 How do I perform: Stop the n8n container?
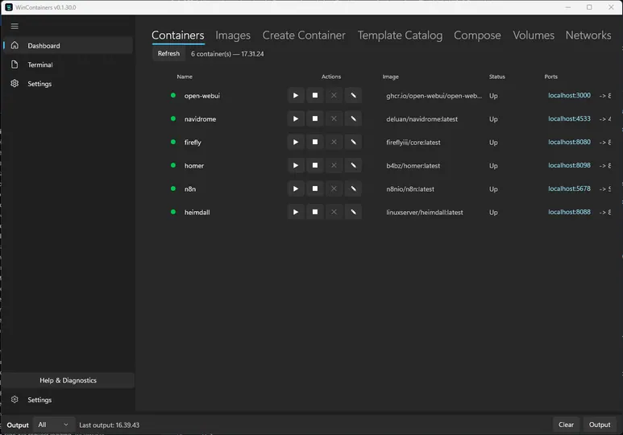click(314, 188)
